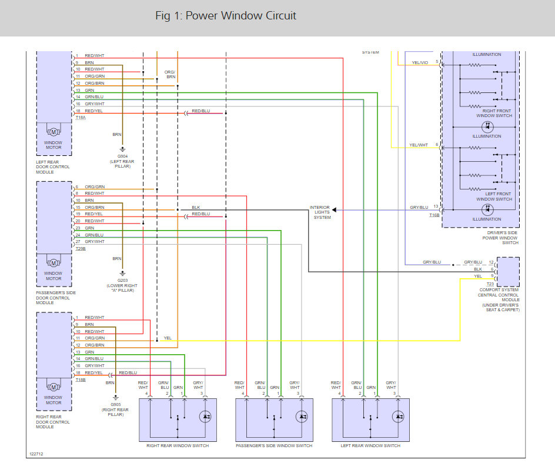Click the illumination LED below Left Front Window Switch
Screen dimensions: 555x476
487,209
